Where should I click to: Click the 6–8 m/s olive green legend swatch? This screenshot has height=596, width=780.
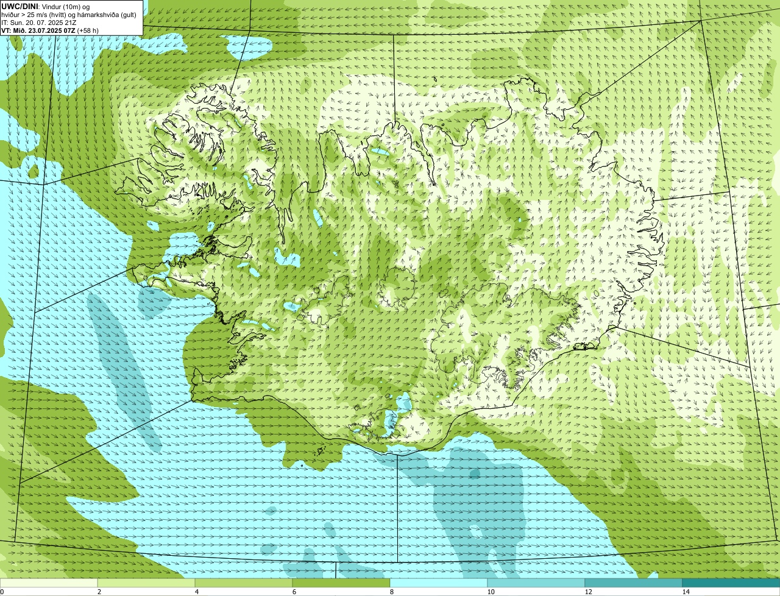(341, 583)
